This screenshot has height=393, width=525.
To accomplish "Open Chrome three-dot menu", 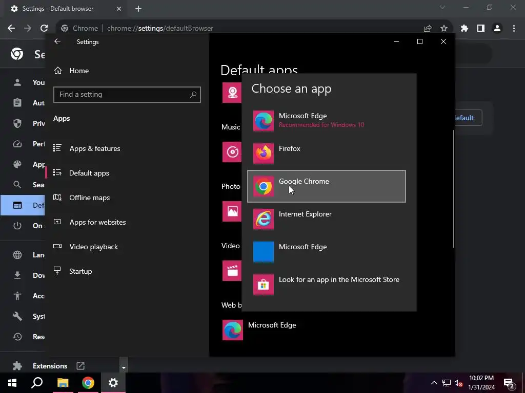I will (x=514, y=29).
